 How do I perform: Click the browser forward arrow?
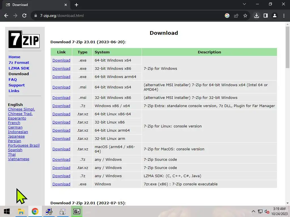15,16
